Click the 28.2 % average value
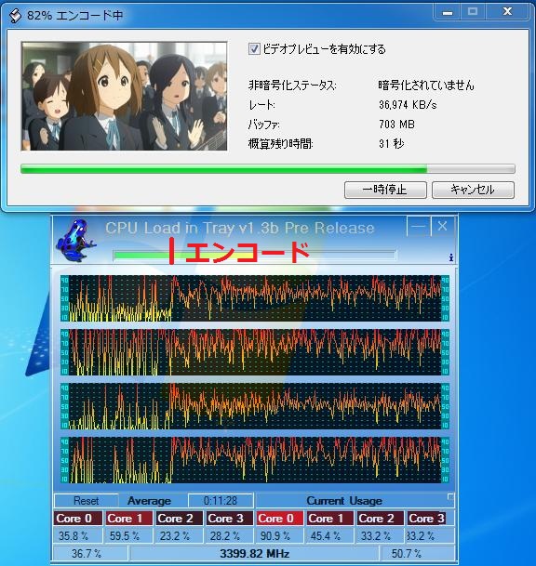The height and width of the screenshot is (566, 536). [x=225, y=535]
